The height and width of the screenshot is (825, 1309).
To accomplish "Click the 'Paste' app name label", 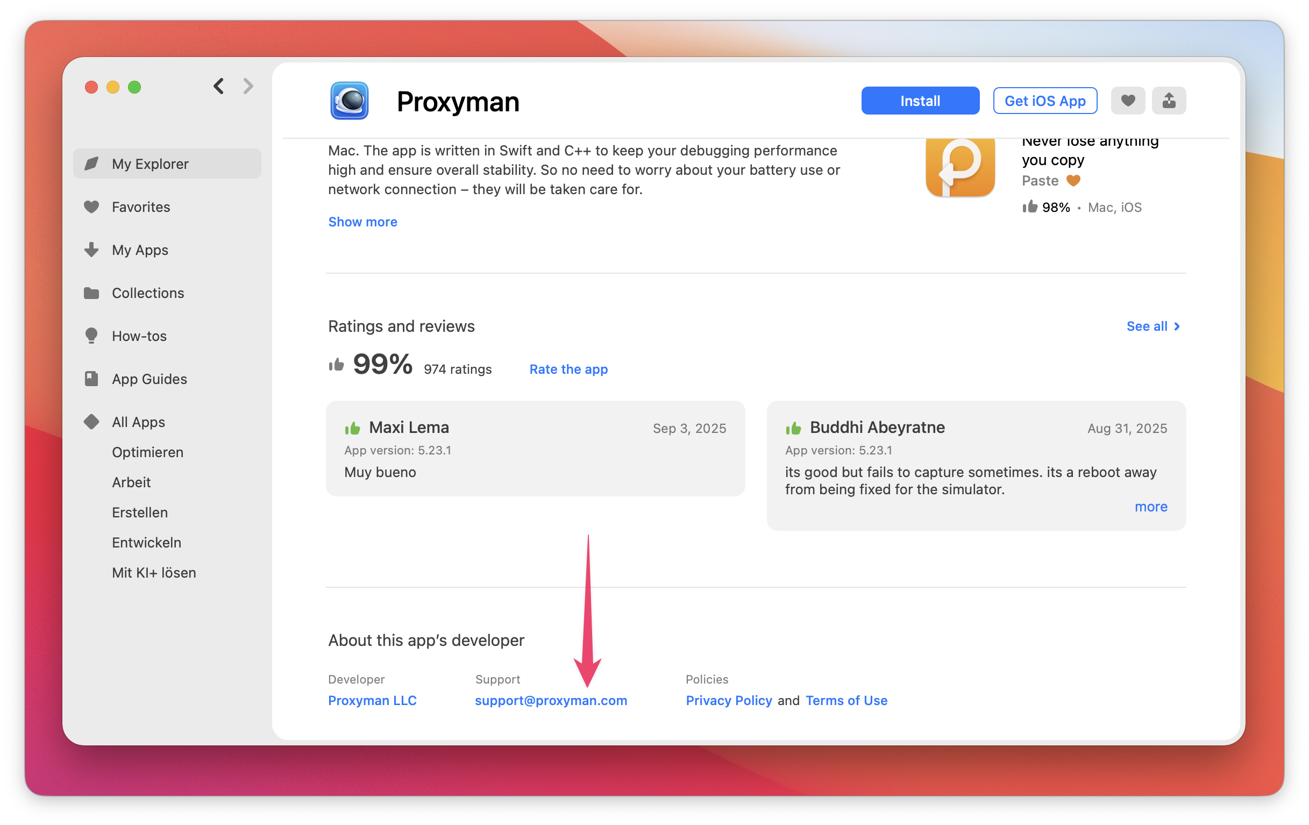I will (1040, 180).
